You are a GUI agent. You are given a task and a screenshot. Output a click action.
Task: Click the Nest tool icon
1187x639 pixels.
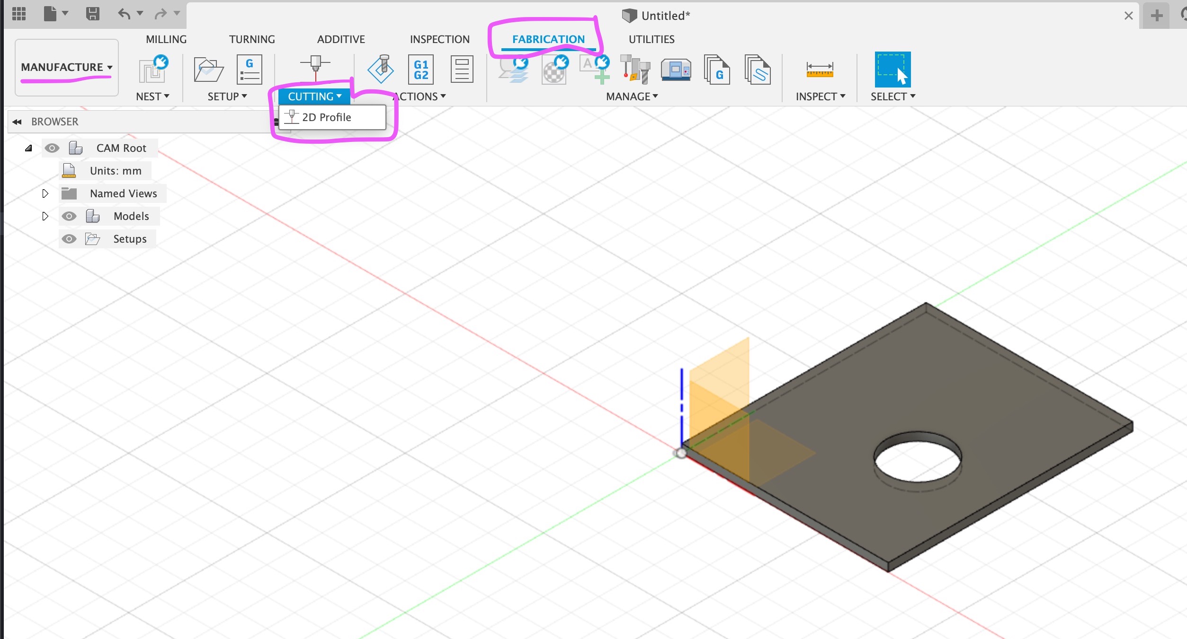click(153, 70)
